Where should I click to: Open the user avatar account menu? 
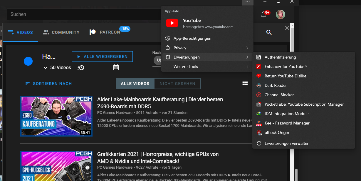281,14
